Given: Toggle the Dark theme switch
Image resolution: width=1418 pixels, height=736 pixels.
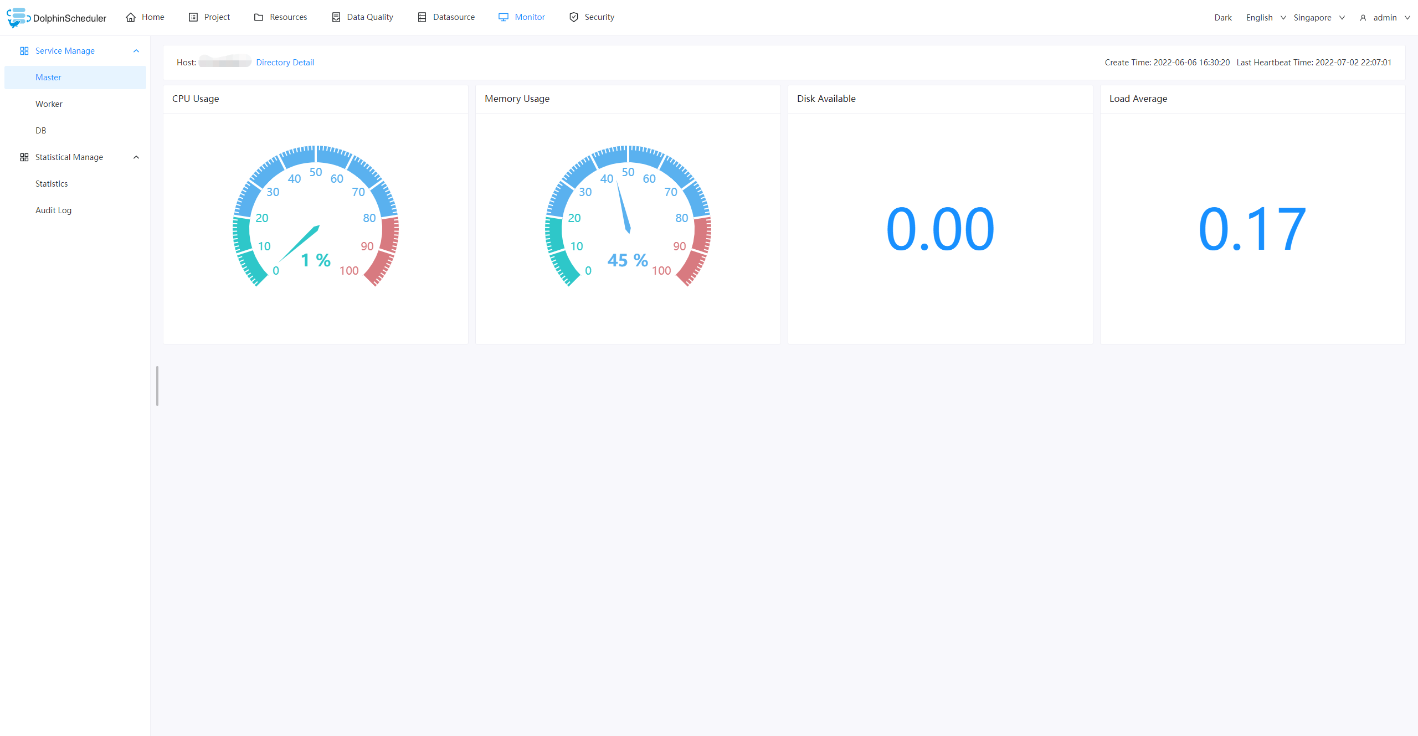Looking at the screenshot, I should pos(1222,18).
